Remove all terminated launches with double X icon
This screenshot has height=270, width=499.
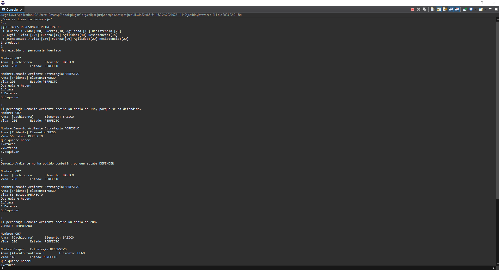click(424, 9)
